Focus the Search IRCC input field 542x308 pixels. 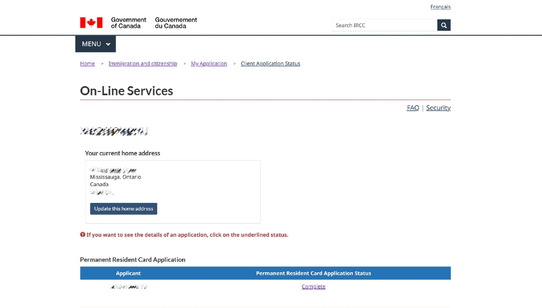tap(384, 25)
